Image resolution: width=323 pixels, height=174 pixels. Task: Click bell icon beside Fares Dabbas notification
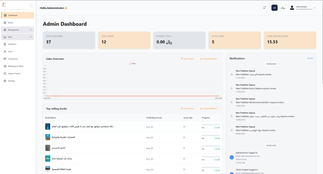[232, 88]
